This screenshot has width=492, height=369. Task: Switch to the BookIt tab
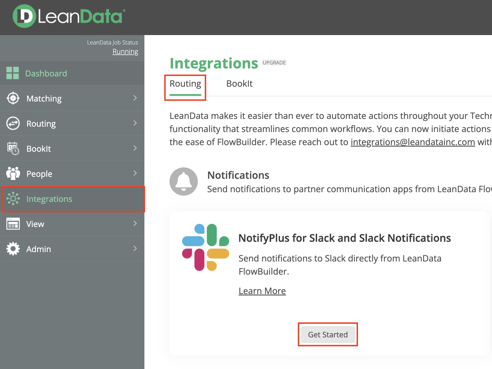[x=239, y=84]
